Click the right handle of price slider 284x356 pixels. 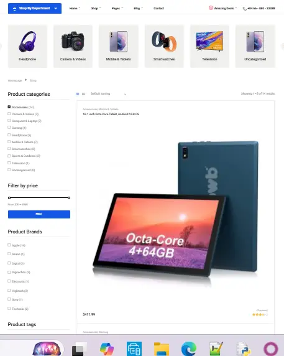(x=69, y=198)
